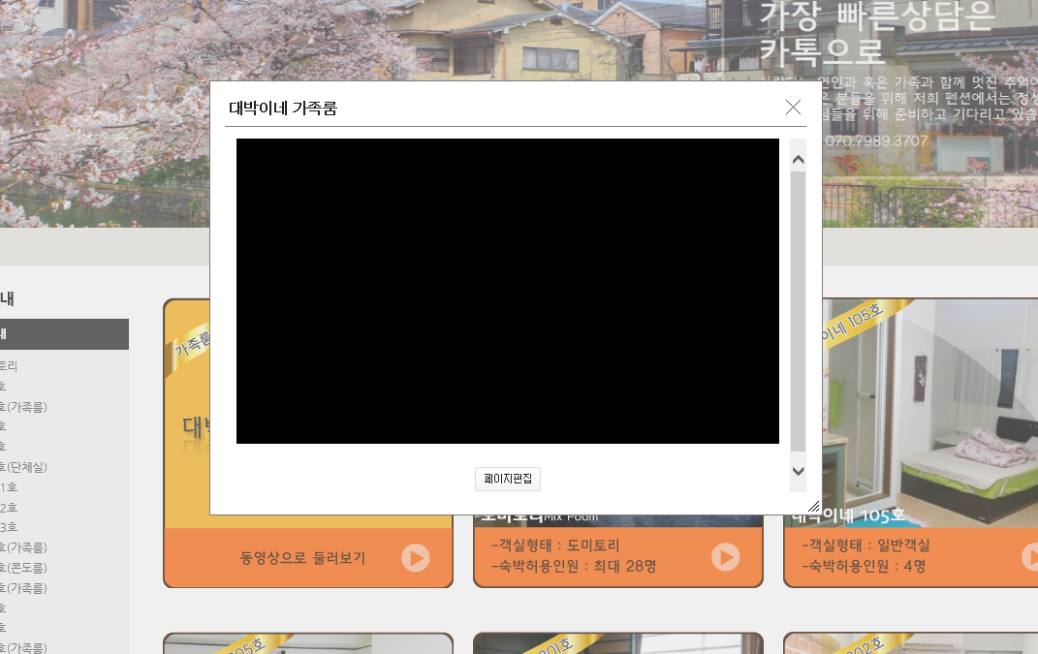Click 객실형태 : 도미토리 info text
This screenshot has width=1038, height=654.
555,545
